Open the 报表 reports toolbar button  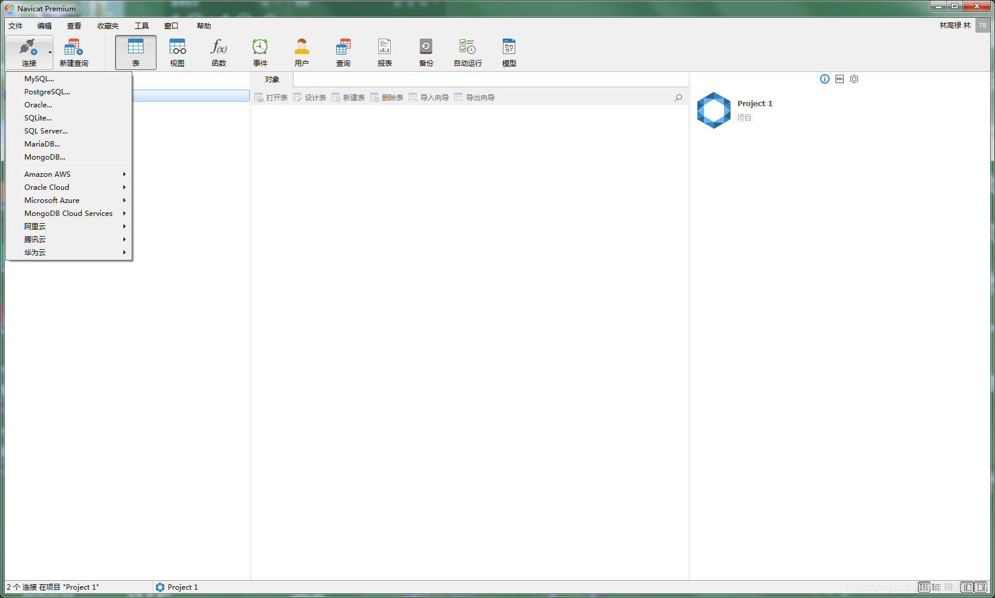point(385,52)
